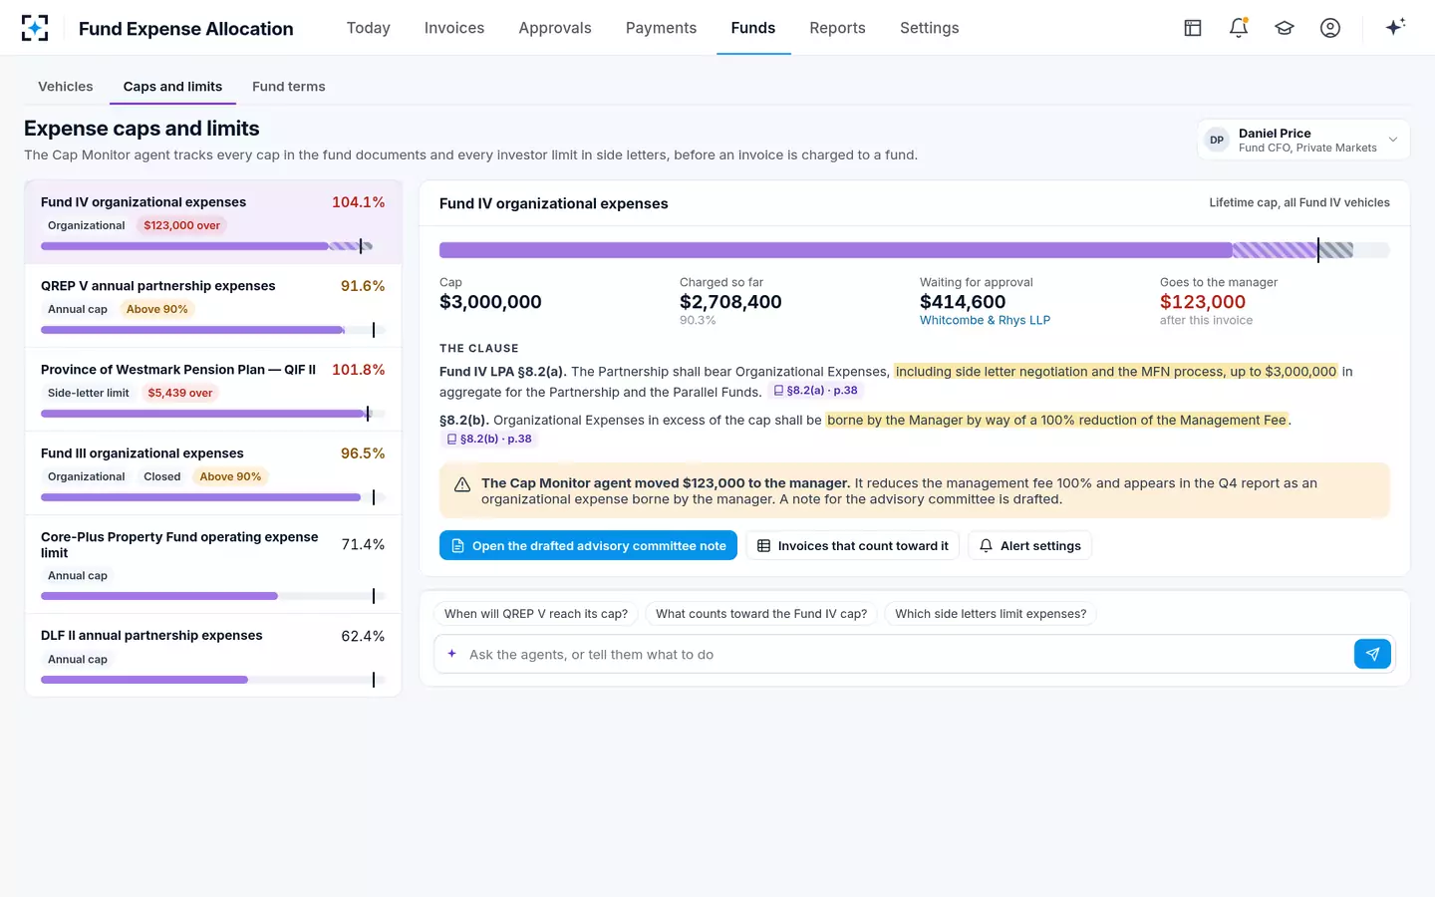The width and height of the screenshot is (1435, 897).
Task: Click the warning triangle in the agent notice
Action: pos(462,485)
